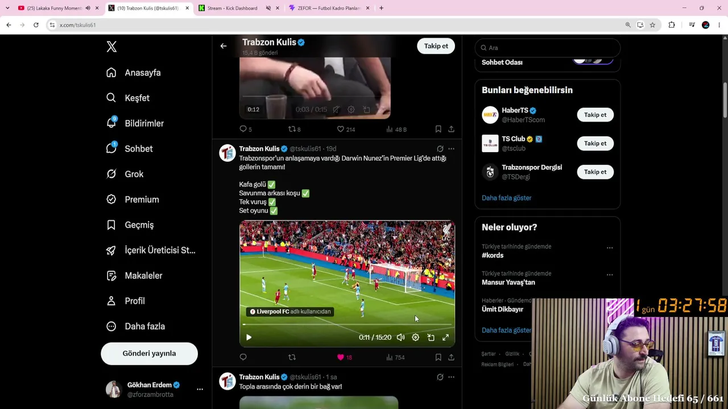The width and height of the screenshot is (728, 409).
Task: Ask Grok about the 'Topla arasında' post
Action: [x=440, y=377]
